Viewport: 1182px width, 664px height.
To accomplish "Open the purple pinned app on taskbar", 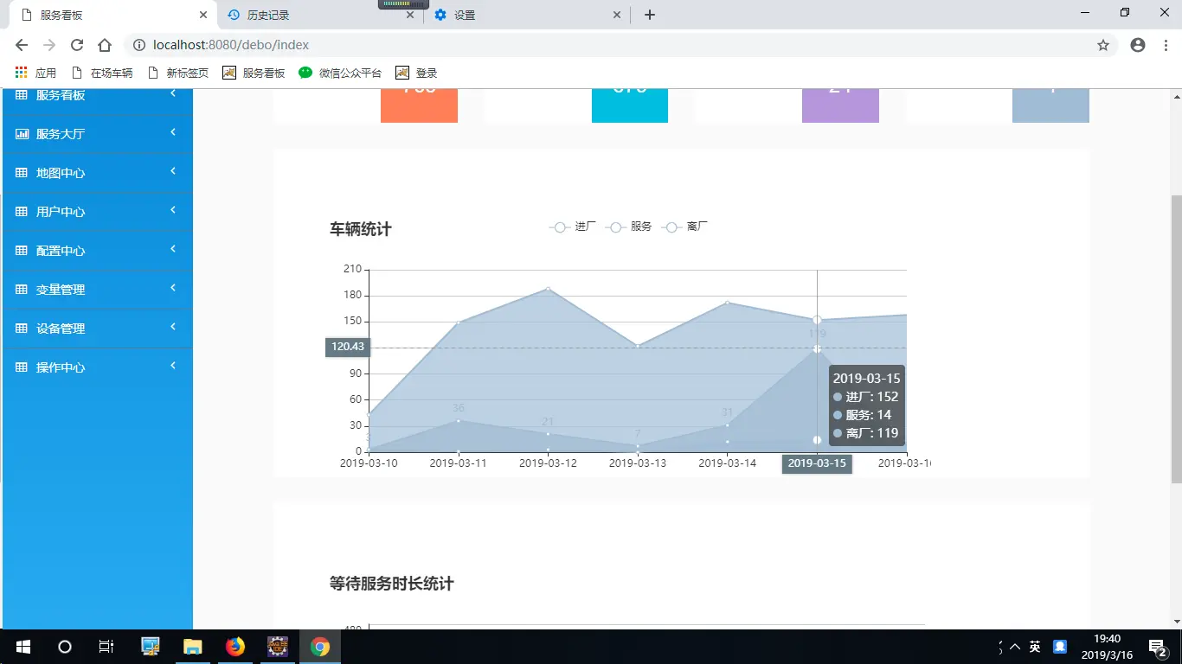I will (x=278, y=647).
